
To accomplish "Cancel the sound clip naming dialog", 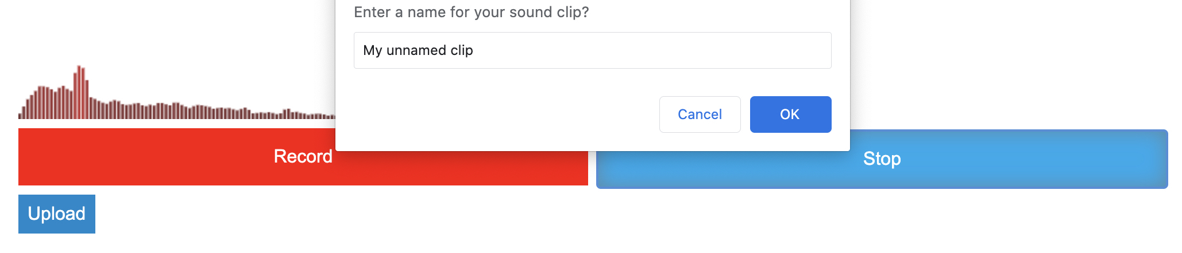I will click(700, 114).
